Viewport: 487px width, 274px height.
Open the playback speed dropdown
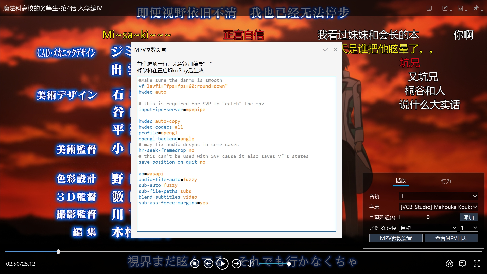(x=469, y=228)
